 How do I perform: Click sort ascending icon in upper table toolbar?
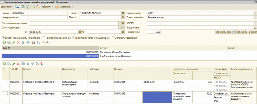[x=34, y=42]
